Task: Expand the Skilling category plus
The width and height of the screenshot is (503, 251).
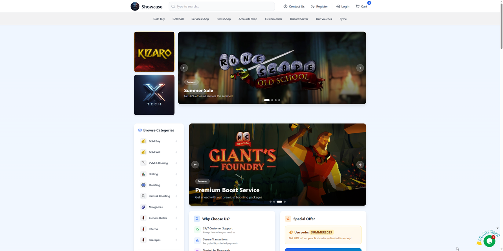Action: pos(176,174)
